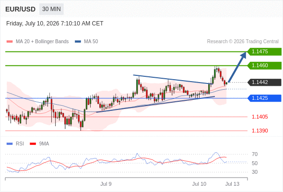This screenshot has width=283, height=192.
Task: Click the Jul 9 date marker
Action: pyautogui.click(x=106, y=184)
